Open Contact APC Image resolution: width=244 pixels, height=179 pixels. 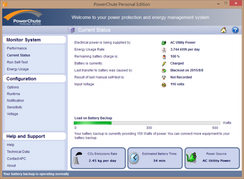tap(16, 159)
